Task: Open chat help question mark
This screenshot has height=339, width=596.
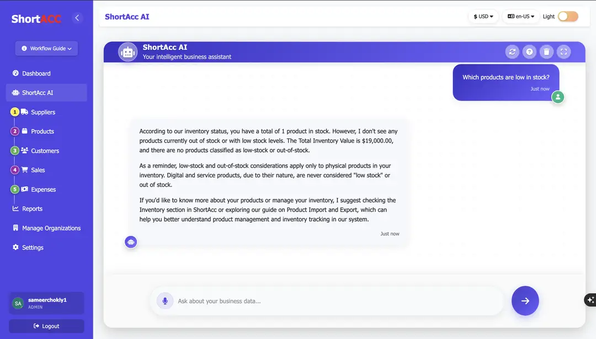Action: pyautogui.click(x=529, y=52)
